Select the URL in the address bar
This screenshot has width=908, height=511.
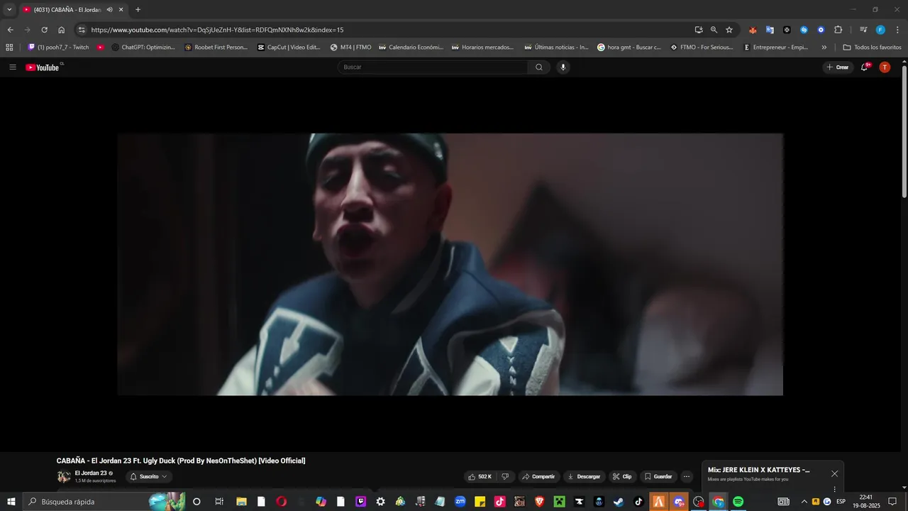(217, 30)
